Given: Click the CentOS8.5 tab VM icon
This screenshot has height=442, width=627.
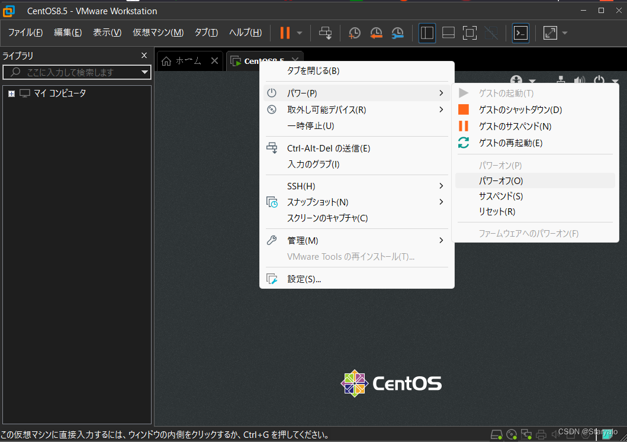Looking at the screenshot, I should click(236, 61).
